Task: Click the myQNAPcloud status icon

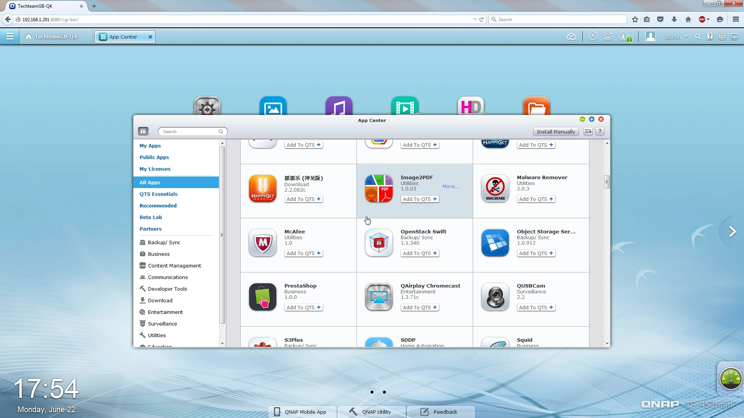Action: [571, 37]
